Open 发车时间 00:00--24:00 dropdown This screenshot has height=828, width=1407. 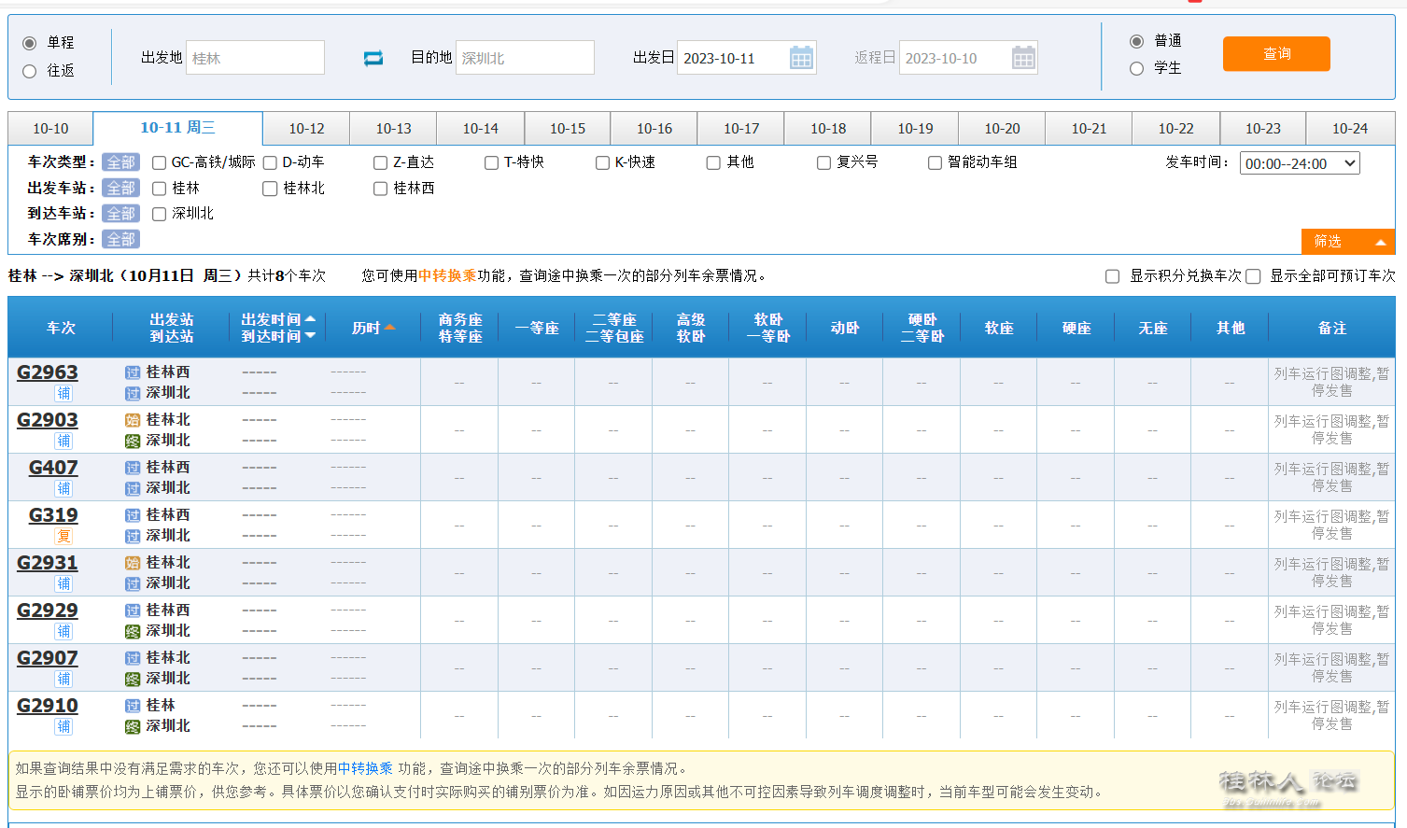[1300, 163]
